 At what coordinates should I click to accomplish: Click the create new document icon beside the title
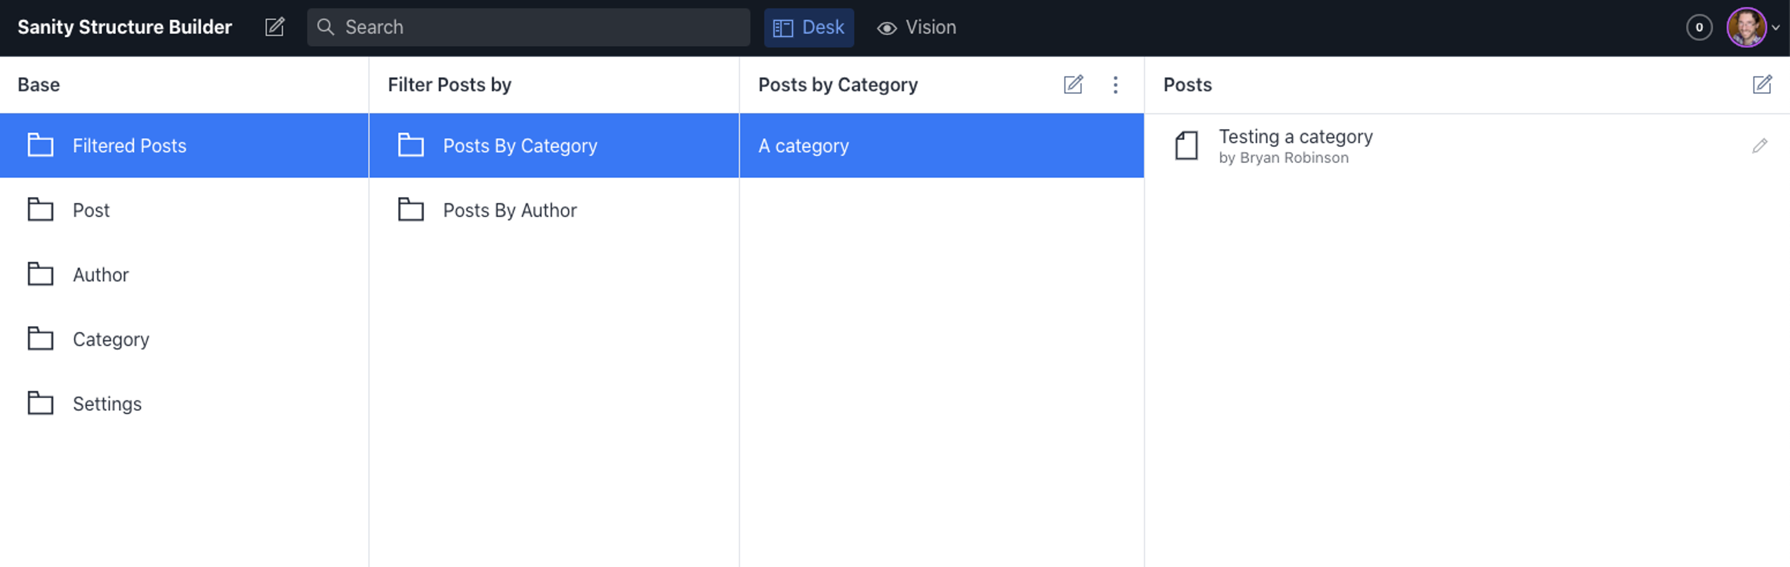[x=275, y=27]
